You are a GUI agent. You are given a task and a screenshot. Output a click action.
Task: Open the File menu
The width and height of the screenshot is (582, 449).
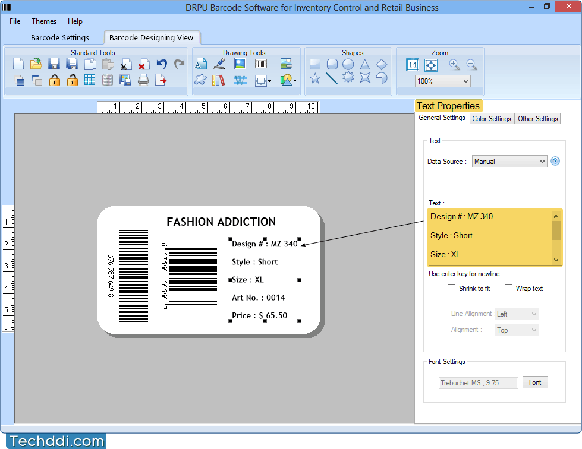tap(15, 21)
